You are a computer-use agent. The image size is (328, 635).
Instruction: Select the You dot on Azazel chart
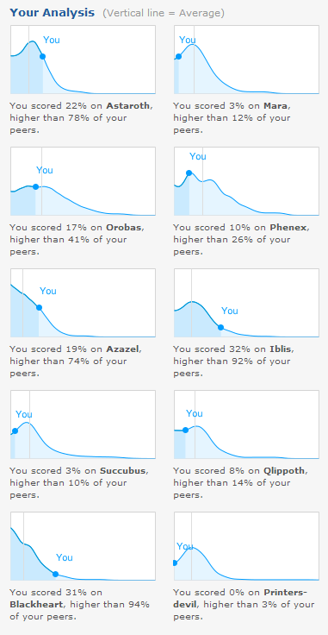(x=39, y=307)
